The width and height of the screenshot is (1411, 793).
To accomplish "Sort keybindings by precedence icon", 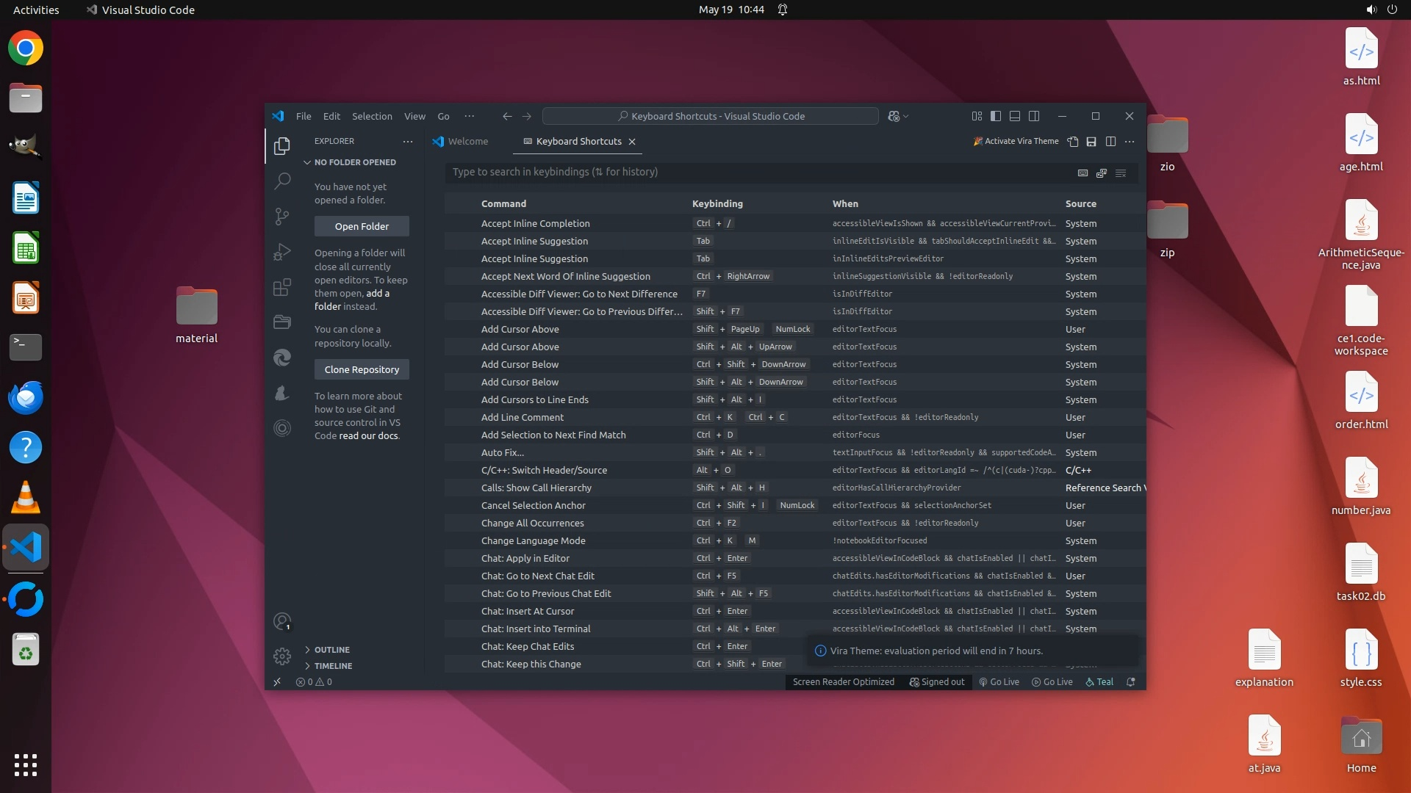I will click(x=1102, y=173).
